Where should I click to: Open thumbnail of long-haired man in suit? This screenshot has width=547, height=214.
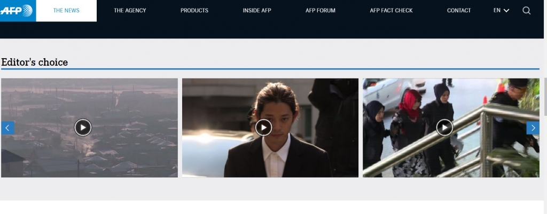point(278,155)
